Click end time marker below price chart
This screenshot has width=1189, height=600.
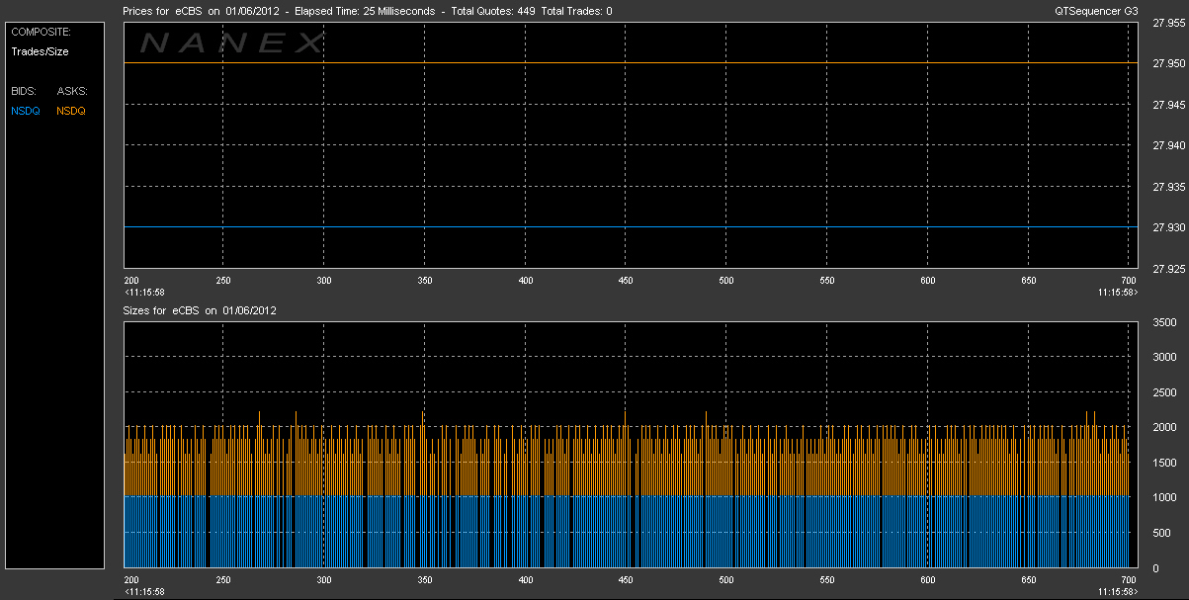1117,292
